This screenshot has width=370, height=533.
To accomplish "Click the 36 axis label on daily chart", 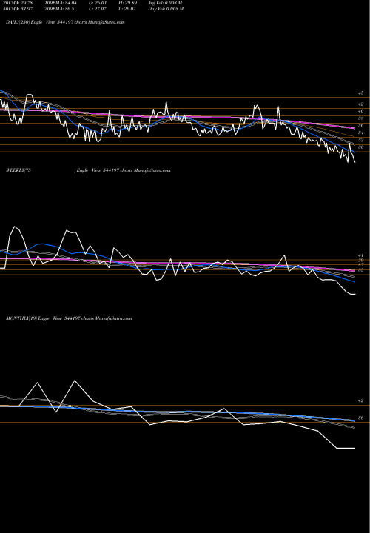I will (x=360, y=126).
